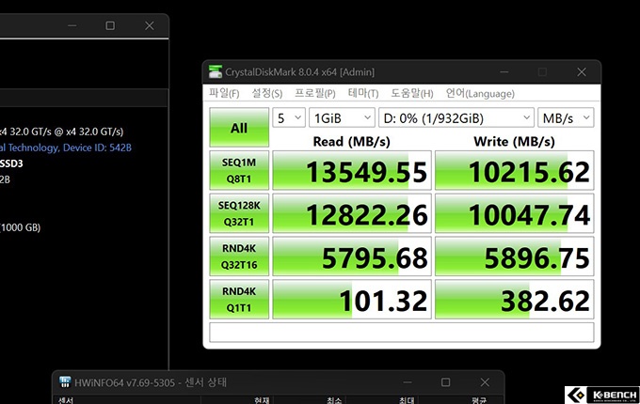Open the test count dropdown showing 5

(289, 117)
